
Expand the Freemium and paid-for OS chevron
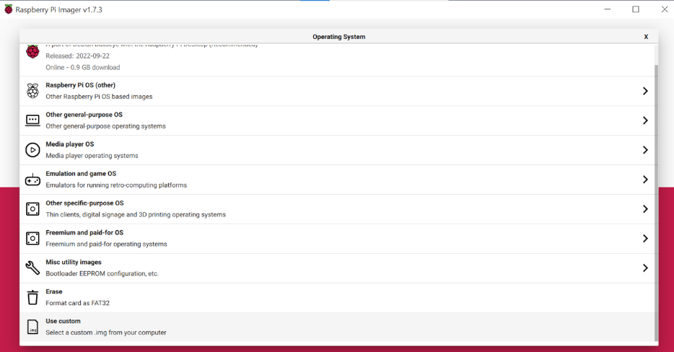(x=645, y=239)
